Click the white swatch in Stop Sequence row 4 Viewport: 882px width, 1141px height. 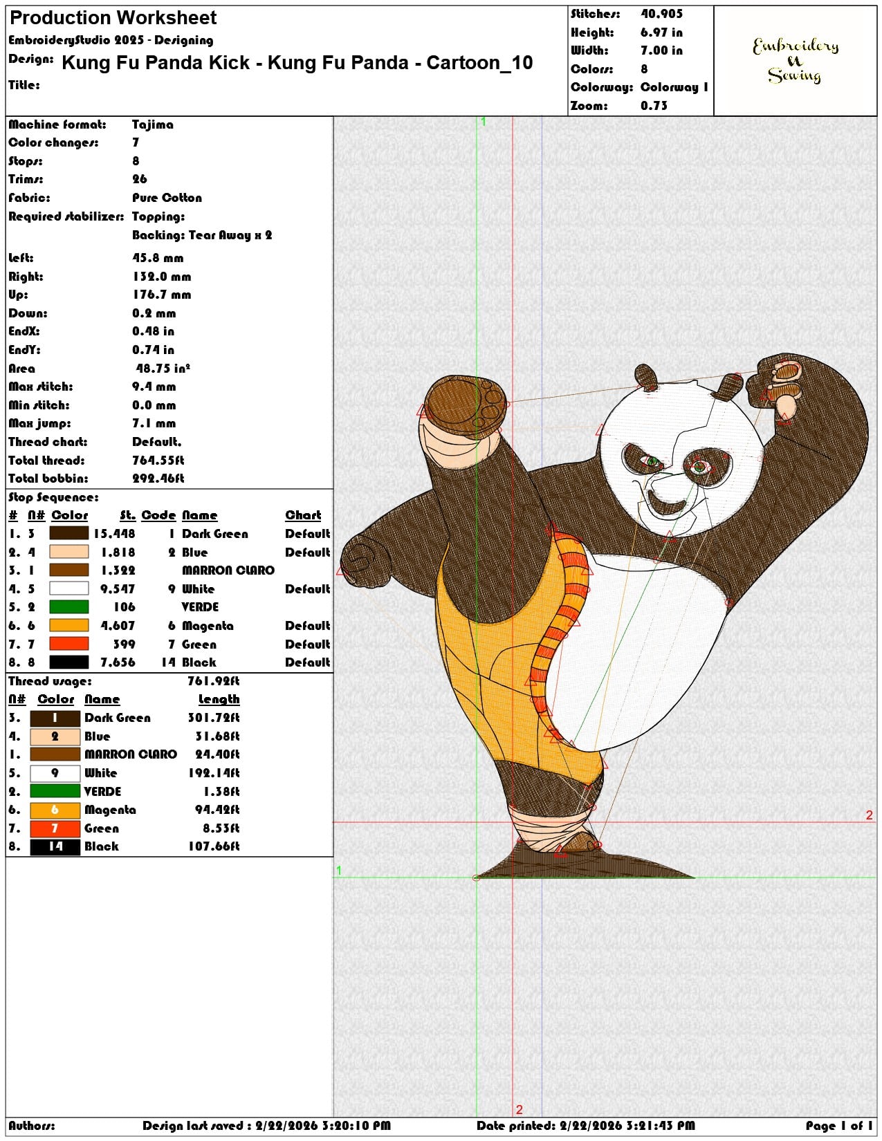tap(69, 588)
